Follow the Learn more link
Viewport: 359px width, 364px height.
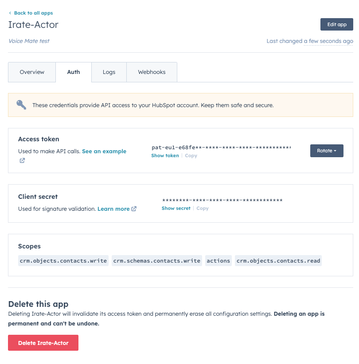point(113,209)
